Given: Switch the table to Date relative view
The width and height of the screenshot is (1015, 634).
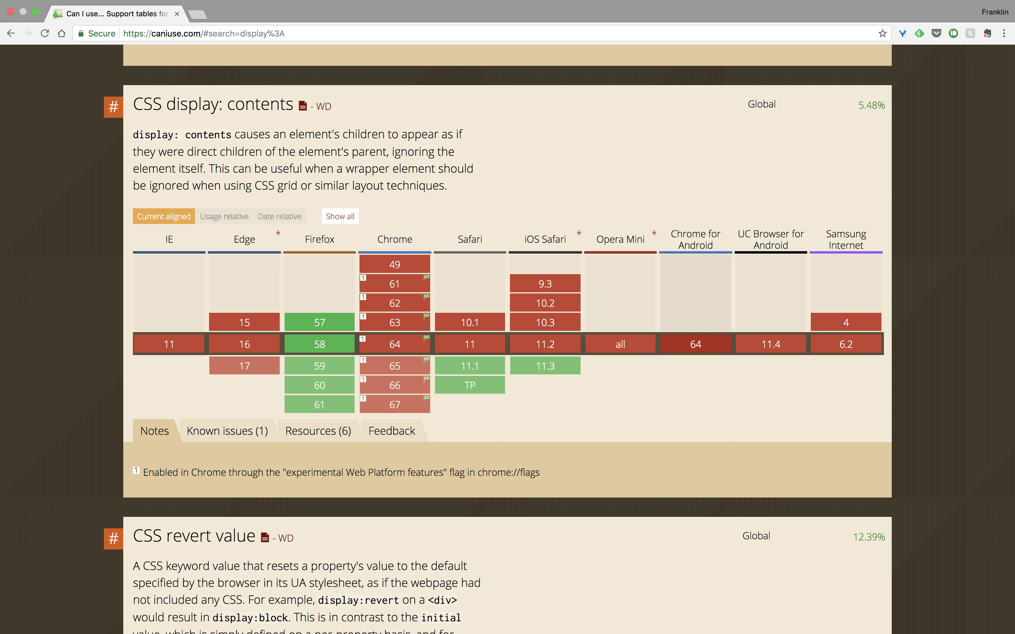Looking at the screenshot, I should [x=279, y=216].
